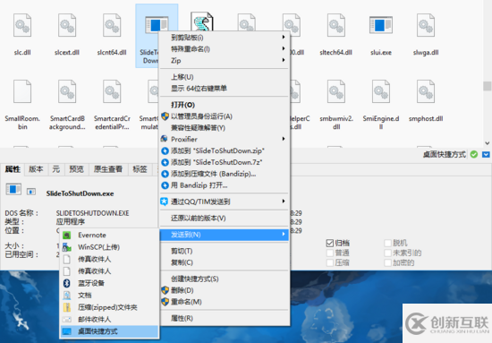Choose 显示 64位右键菜单

tap(225, 89)
